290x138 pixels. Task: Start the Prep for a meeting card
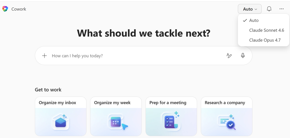pos(171,116)
